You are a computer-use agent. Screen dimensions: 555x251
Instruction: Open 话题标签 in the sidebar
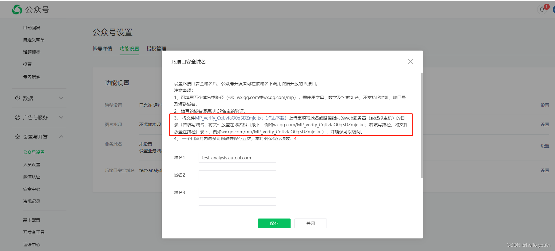tap(32, 52)
